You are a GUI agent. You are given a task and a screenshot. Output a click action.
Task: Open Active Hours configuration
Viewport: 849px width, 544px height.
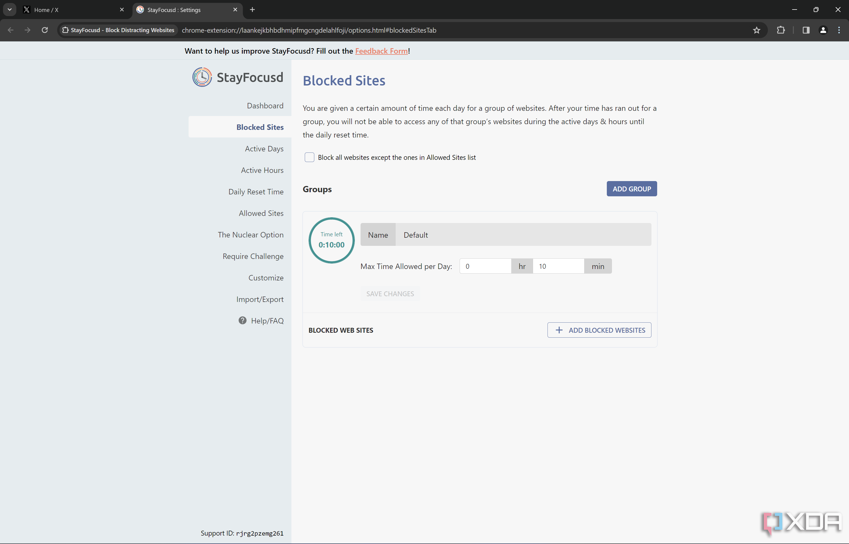[x=262, y=170]
